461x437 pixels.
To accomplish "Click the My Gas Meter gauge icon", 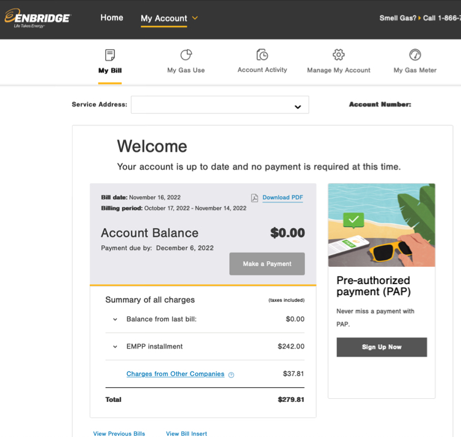I will coord(415,55).
